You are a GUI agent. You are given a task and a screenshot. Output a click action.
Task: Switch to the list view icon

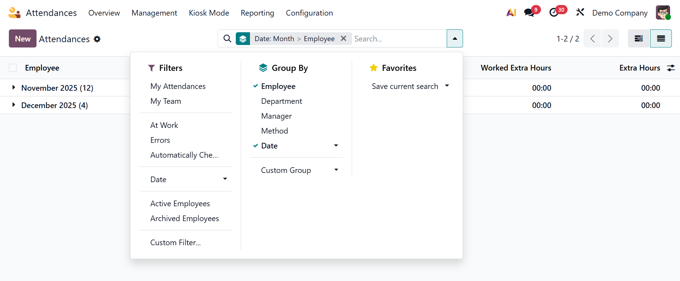pos(661,39)
